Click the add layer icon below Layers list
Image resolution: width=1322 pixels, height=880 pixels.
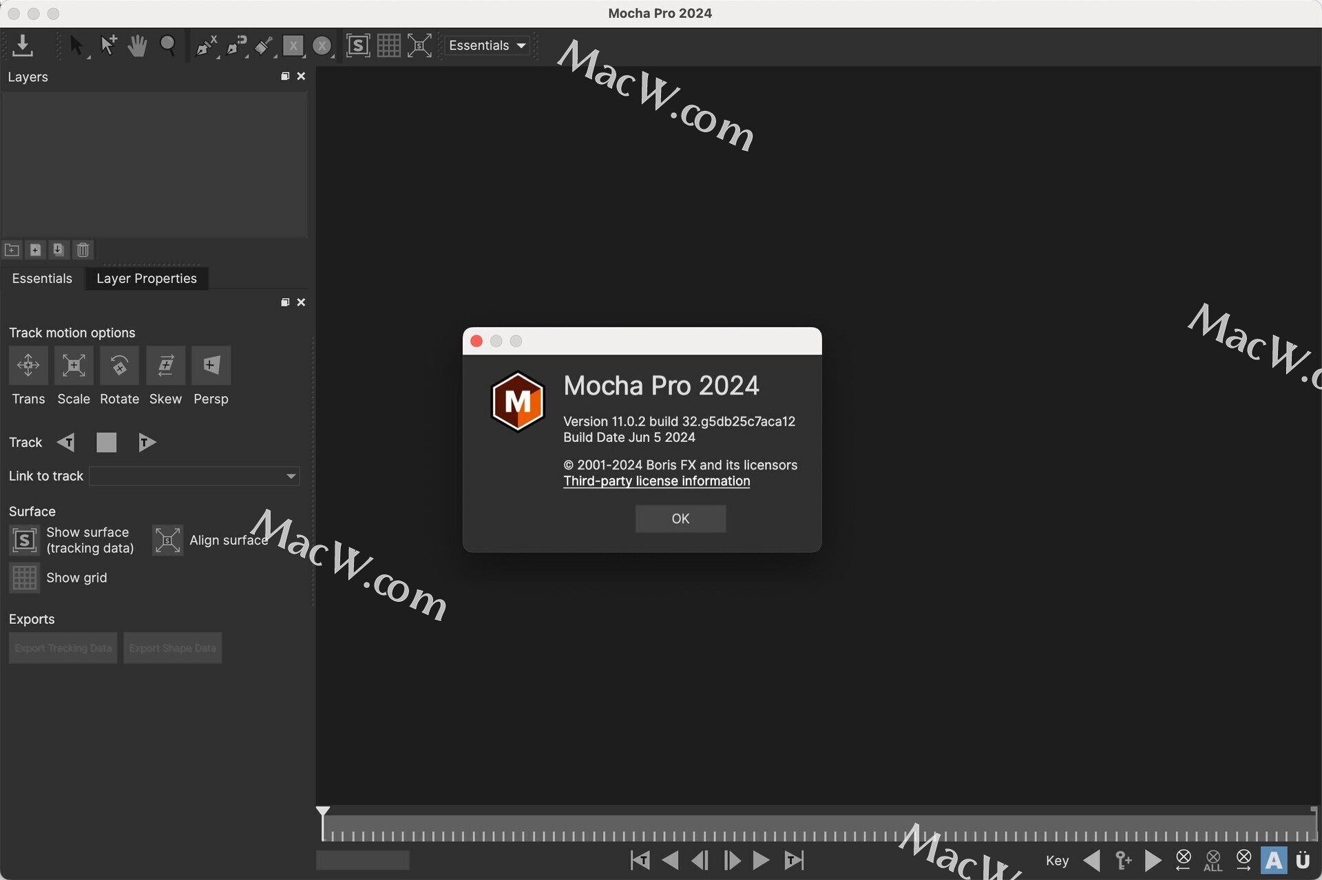tap(35, 250)
